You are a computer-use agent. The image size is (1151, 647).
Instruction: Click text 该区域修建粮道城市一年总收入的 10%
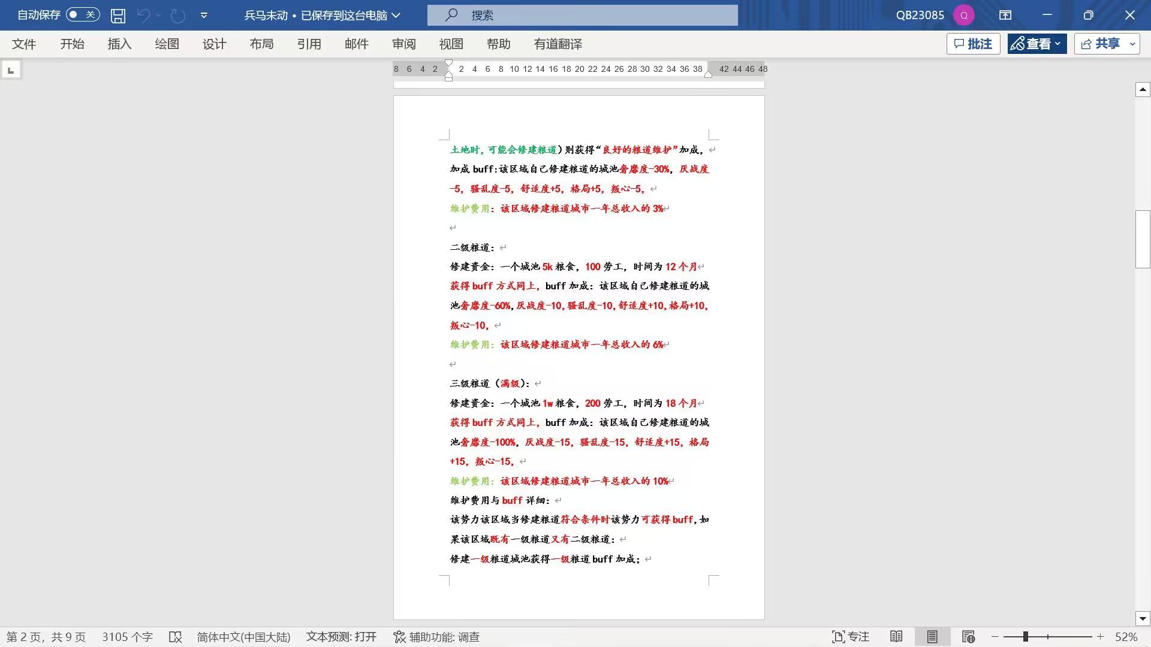(x=584, y=481)
